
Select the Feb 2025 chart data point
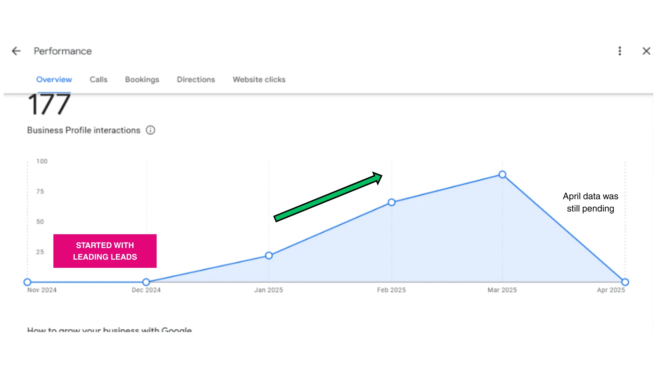pyautogui.click(x=391, y=203)
